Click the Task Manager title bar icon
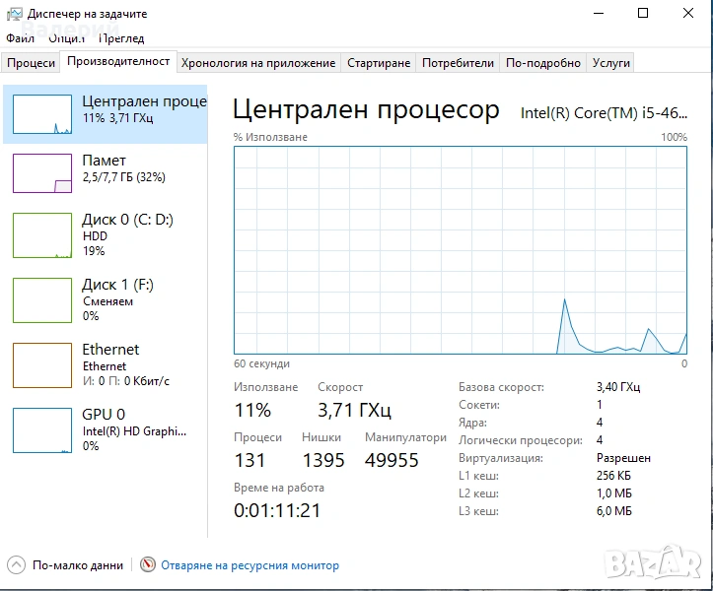Screen dimensions: 713x591 [x=14, y=14]
